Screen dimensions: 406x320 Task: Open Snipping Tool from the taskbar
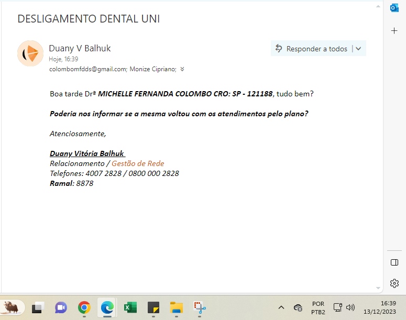(200, 308)
